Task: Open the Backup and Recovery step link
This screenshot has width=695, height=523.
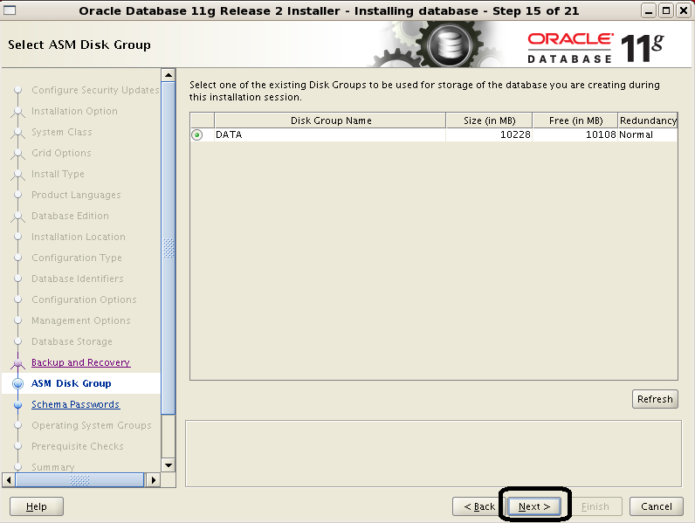Action: (x=80, y=362)
